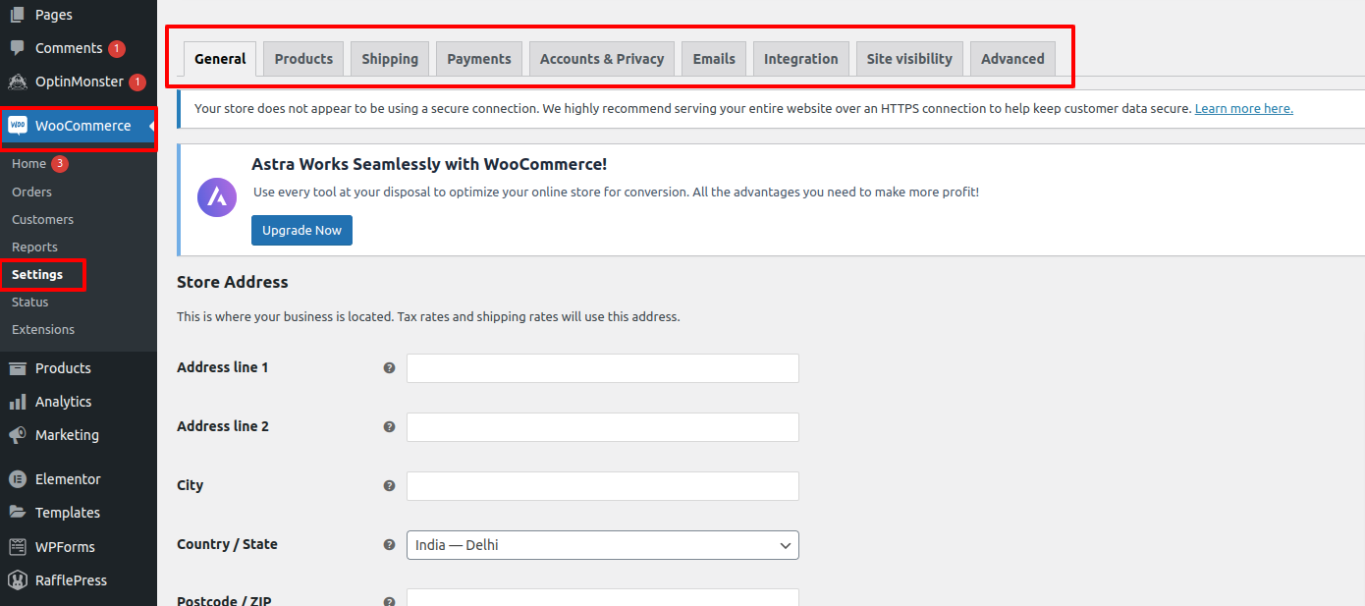
Task: Switch to the Advanced tab
Action: 1012,59
